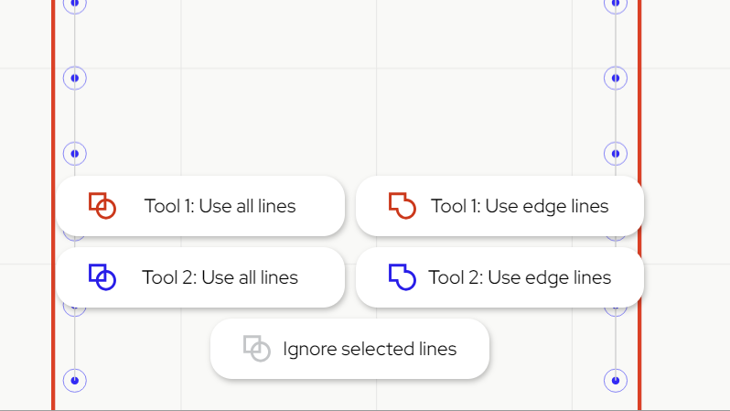The image size is (730, 411).
Task: Click the gray overlapping shapes Ignore icon
Action: (256, 349)
